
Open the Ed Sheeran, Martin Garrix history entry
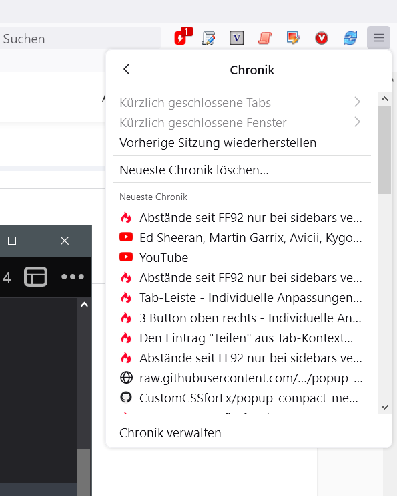[x=242, y=237]
